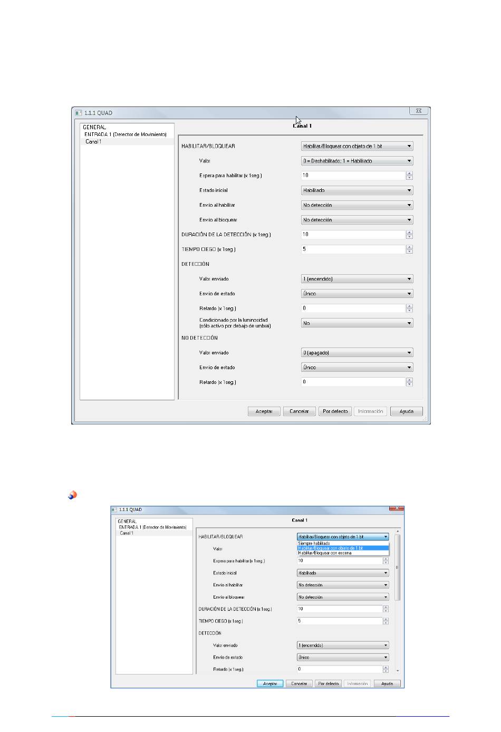Click DURACIÓN DE LA DETECCIÓN field in larger dialog
Screen dimensions: 501x732
(x=353, y=235)
